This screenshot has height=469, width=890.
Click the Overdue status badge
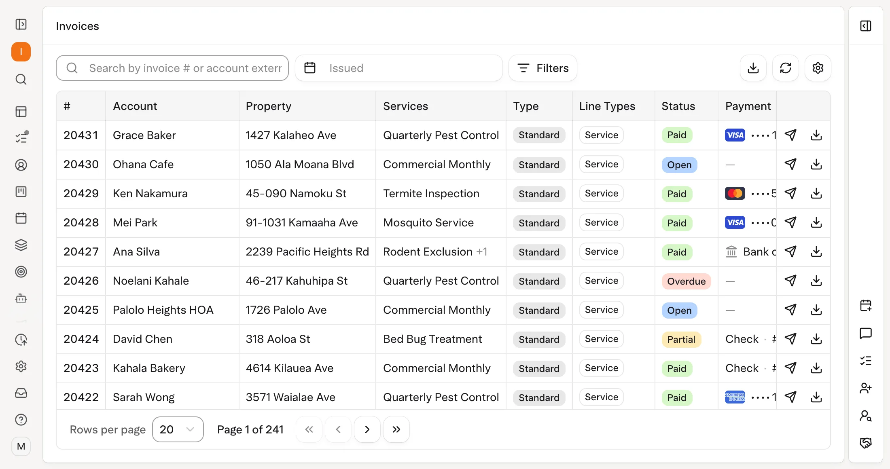point(687,281)
